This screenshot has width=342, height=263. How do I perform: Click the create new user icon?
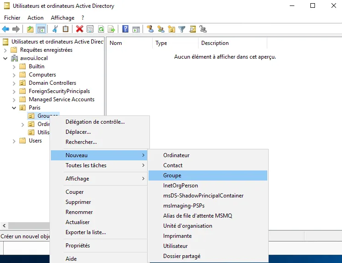[x=150, y=29]
